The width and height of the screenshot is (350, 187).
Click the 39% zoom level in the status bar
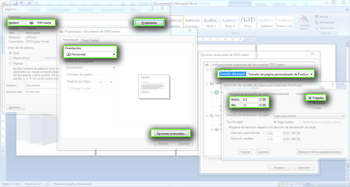pos(307,184)
